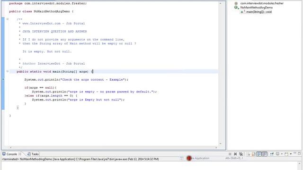This screenshot has width=303, height=170.
Task: Click the override marker in editor left ruler
Action: coord(3,79)
